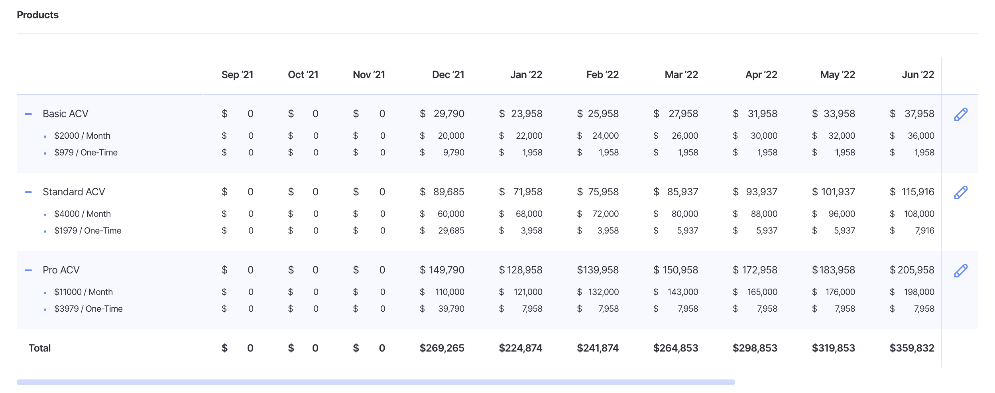Collapse the Standard ACV section
Viewport: 995px width, 393px height.
tap(28, 192)
